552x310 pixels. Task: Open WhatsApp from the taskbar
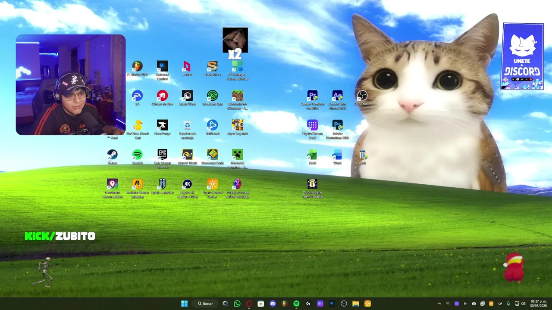(x=237, y=304)
